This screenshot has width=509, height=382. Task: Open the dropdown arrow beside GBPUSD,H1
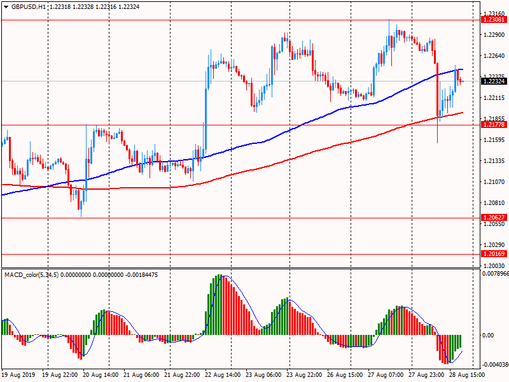[x=6, y=7]
